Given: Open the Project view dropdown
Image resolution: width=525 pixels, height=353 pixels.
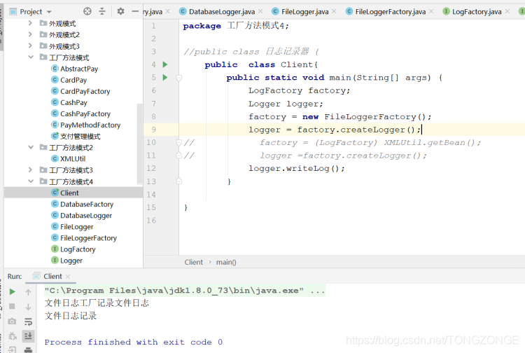Looking at the screenshot, I should (x=49, y=12).
